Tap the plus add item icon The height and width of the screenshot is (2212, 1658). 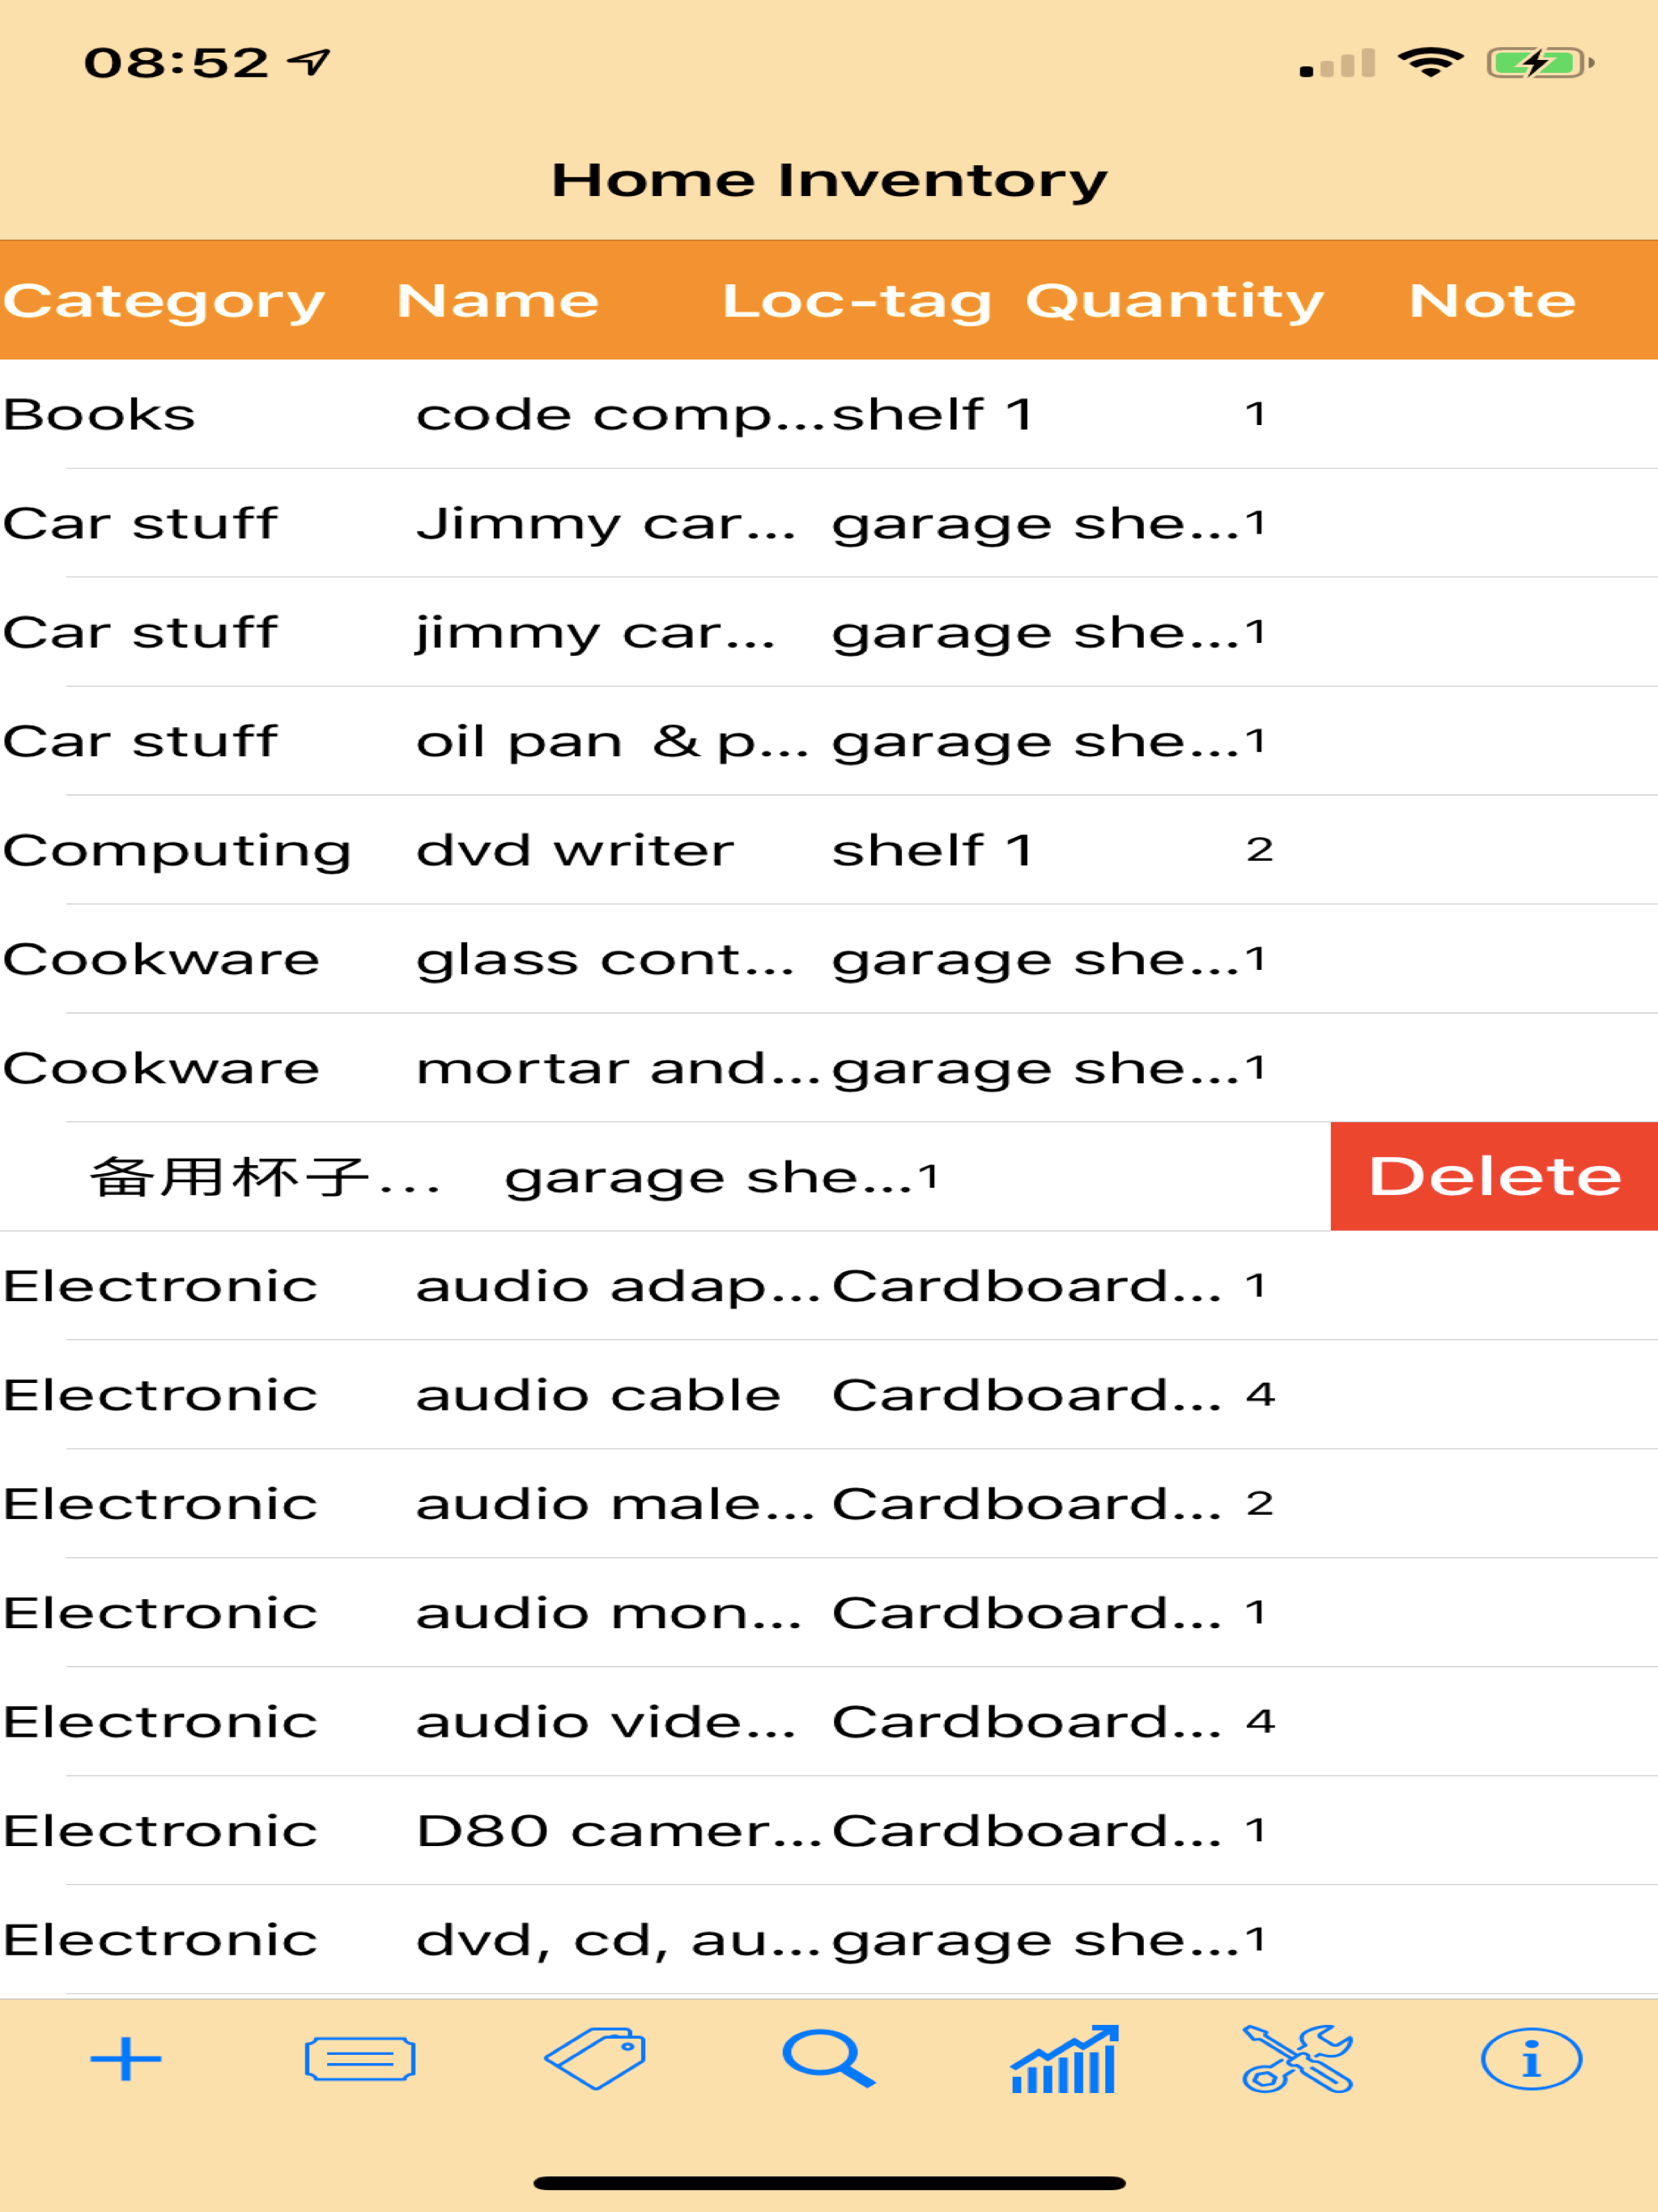pyautogui.click(x=126, y=2060)
